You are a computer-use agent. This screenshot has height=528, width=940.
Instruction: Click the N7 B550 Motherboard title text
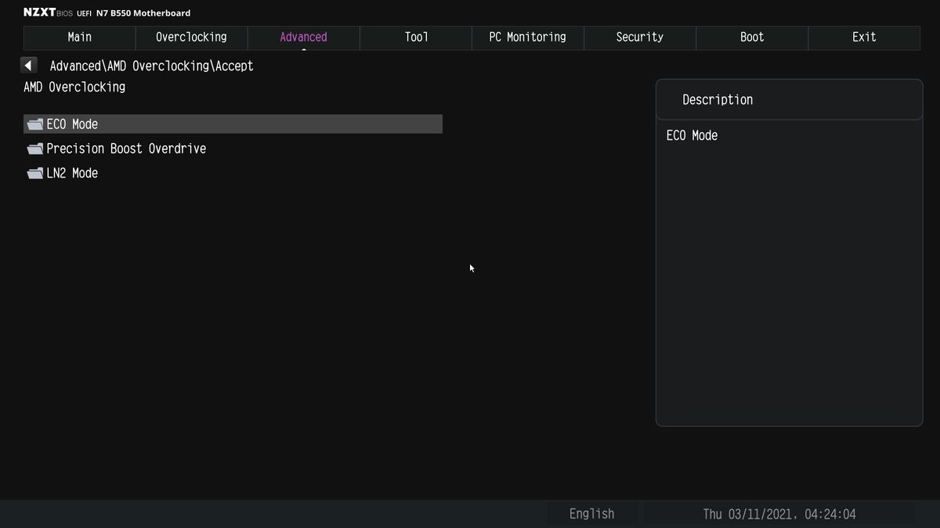pos(143,13)
